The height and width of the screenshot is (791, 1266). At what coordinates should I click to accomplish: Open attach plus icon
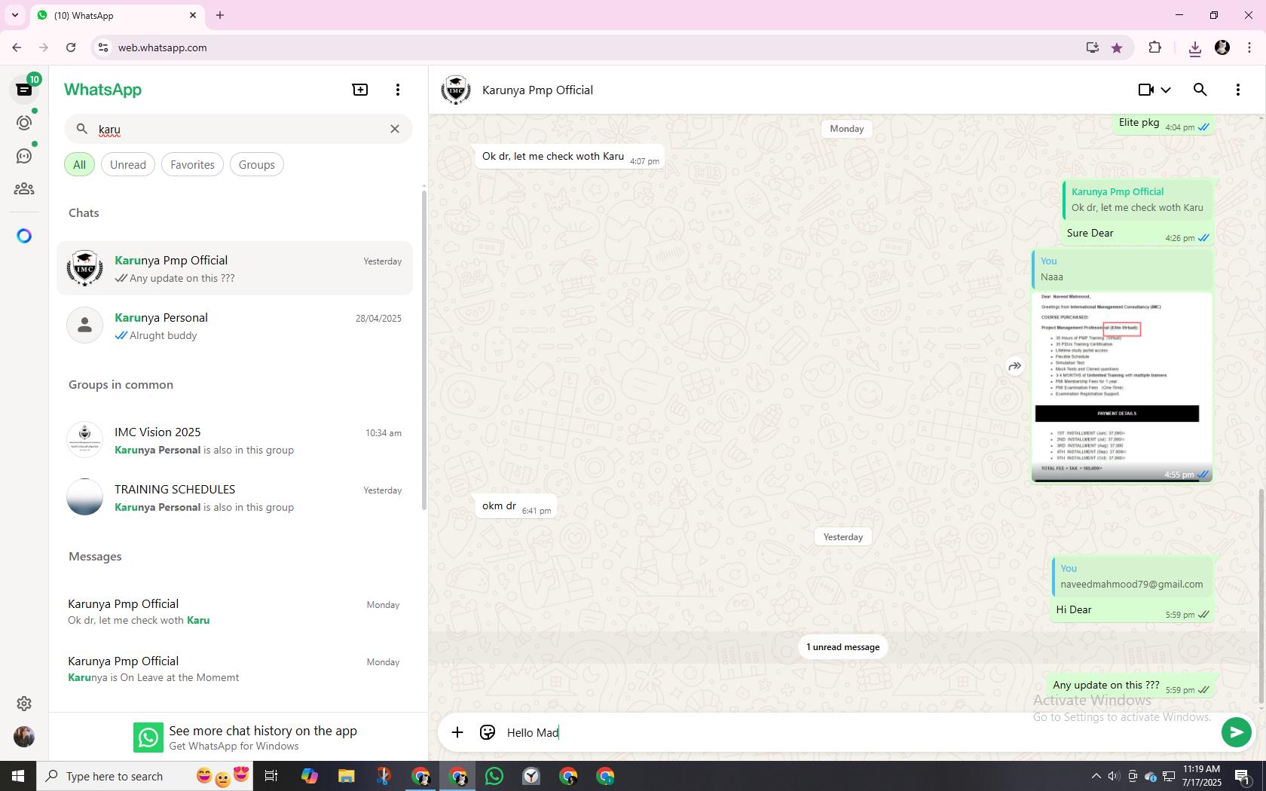pyautogui.click(x=457, y=732)
